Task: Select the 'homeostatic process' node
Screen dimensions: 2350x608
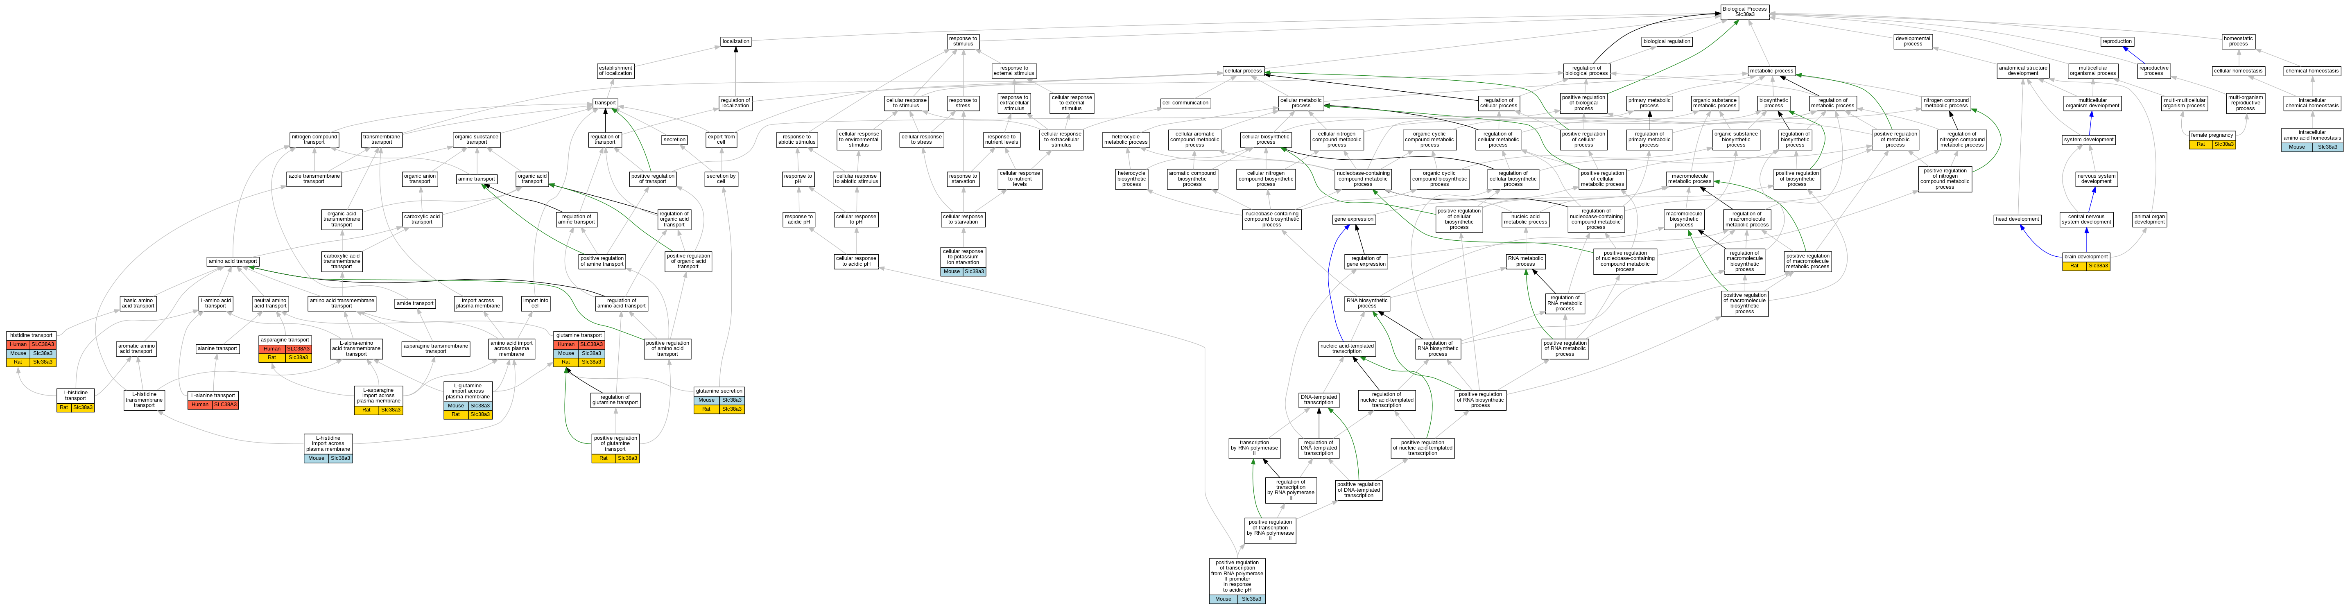Action: tap(2239, 41)
